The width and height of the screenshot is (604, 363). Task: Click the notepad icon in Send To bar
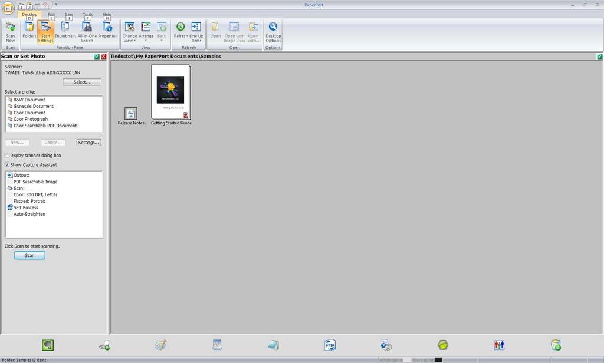coord(274,345)
